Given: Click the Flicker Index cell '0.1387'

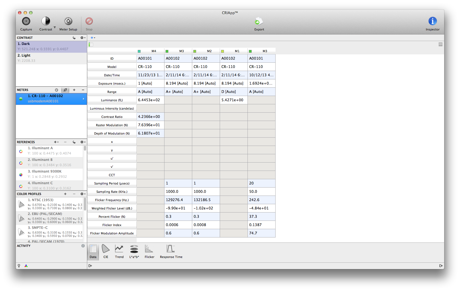Looking at the screenshot, I should [x=261, y=225].
